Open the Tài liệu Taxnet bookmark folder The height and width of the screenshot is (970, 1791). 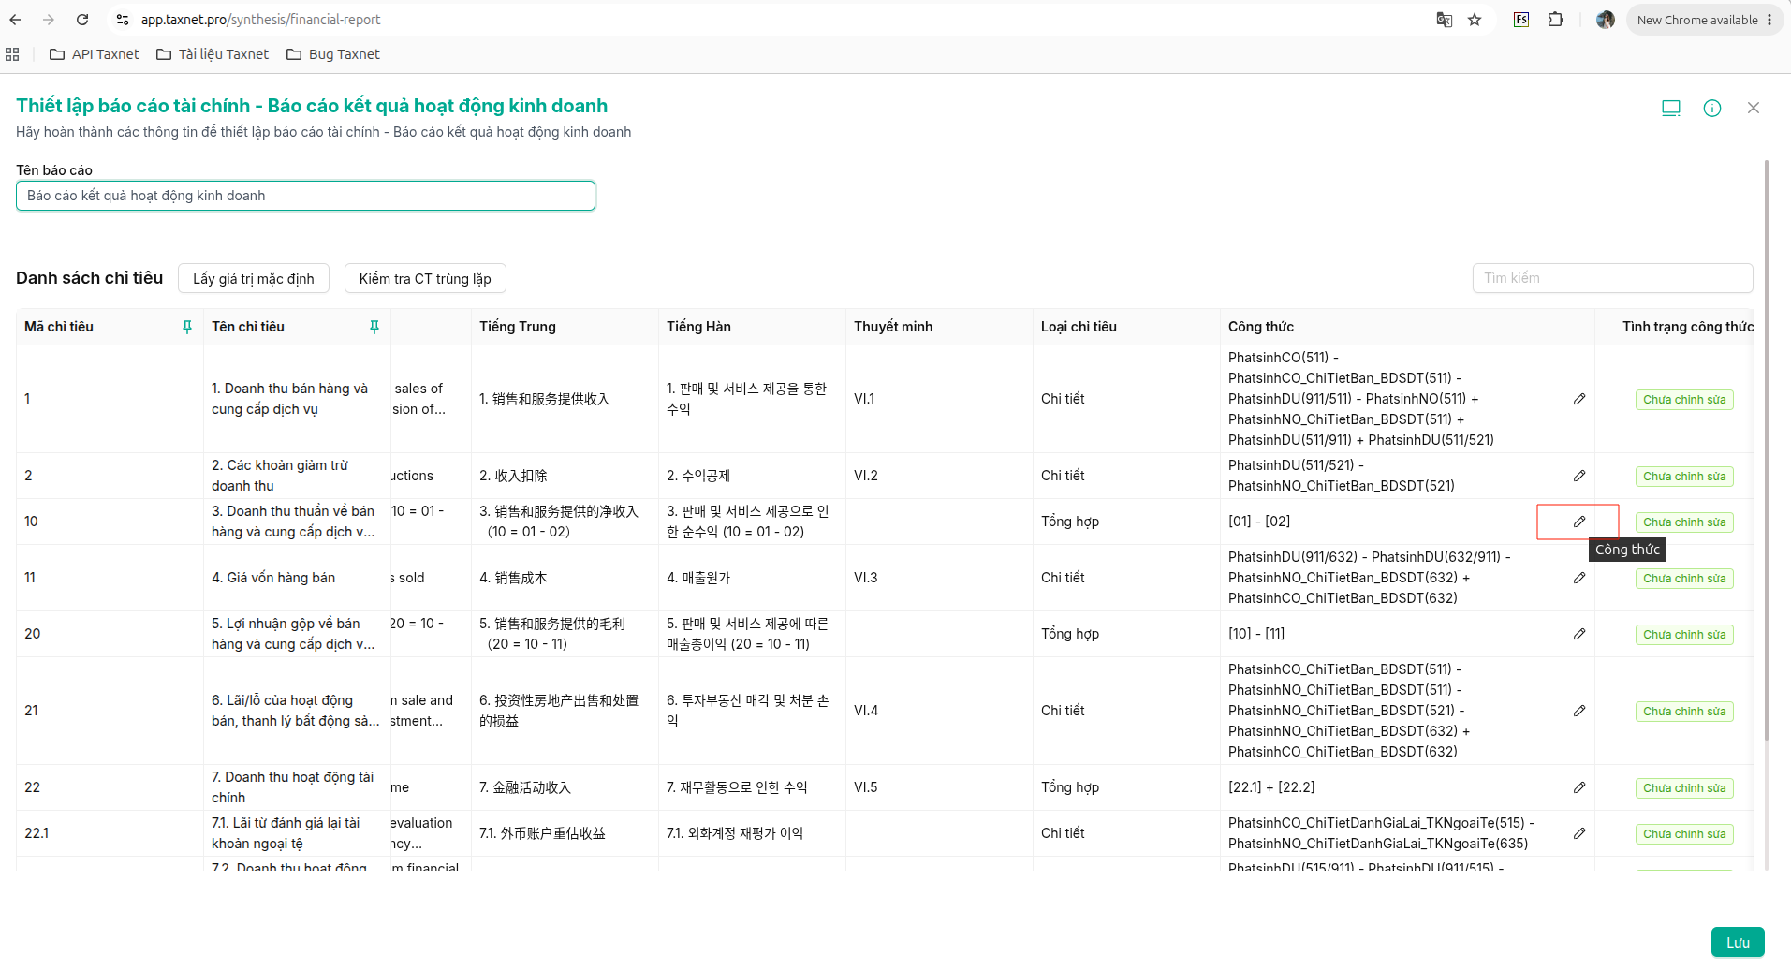click(213, 54)
